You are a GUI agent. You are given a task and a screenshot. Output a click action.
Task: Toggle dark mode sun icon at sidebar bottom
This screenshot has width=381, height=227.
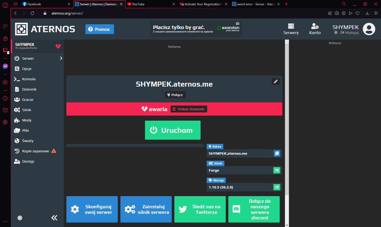click(20, 218)
